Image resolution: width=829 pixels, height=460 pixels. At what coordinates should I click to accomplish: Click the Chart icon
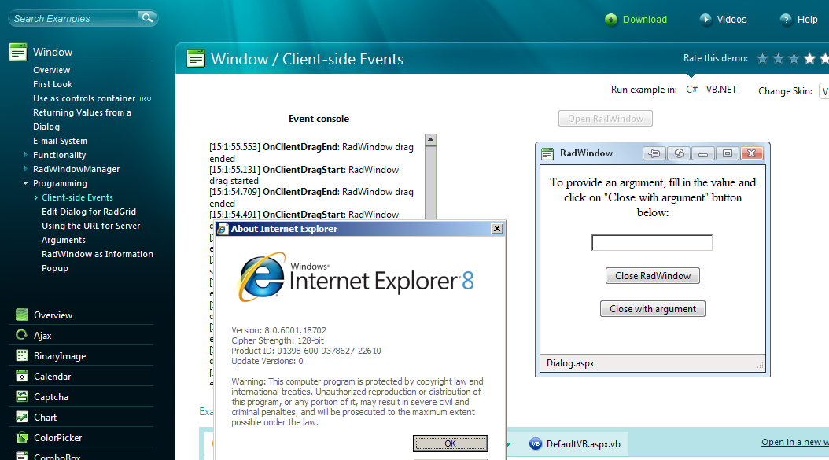[x=22, y=417]
